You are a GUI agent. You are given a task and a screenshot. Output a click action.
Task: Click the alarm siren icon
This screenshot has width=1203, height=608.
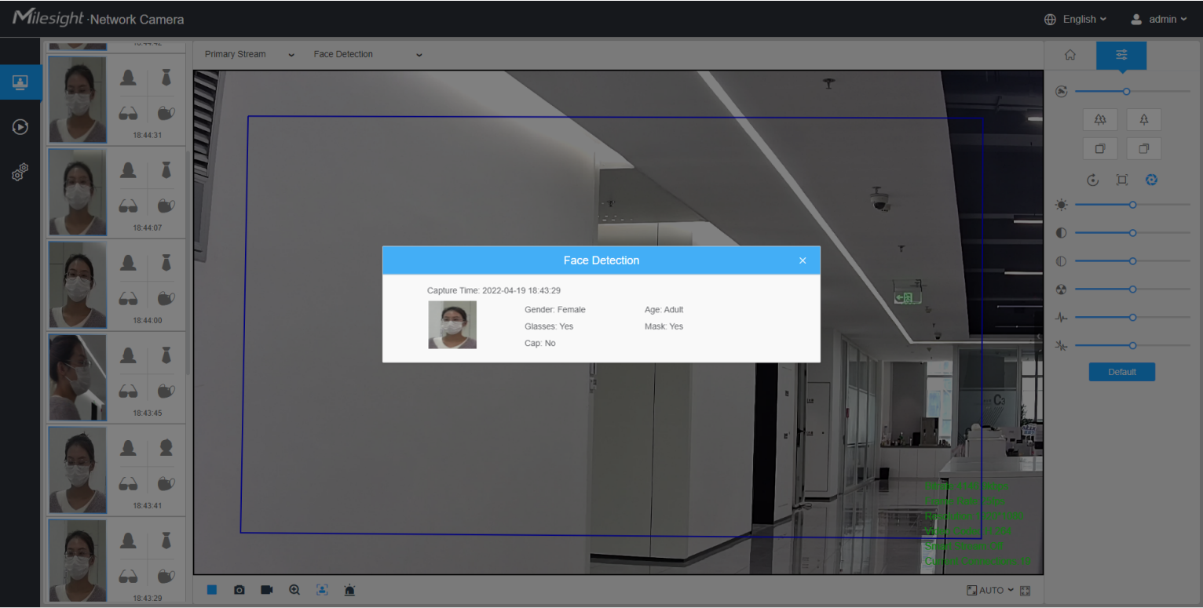click(x=349, y=590)
